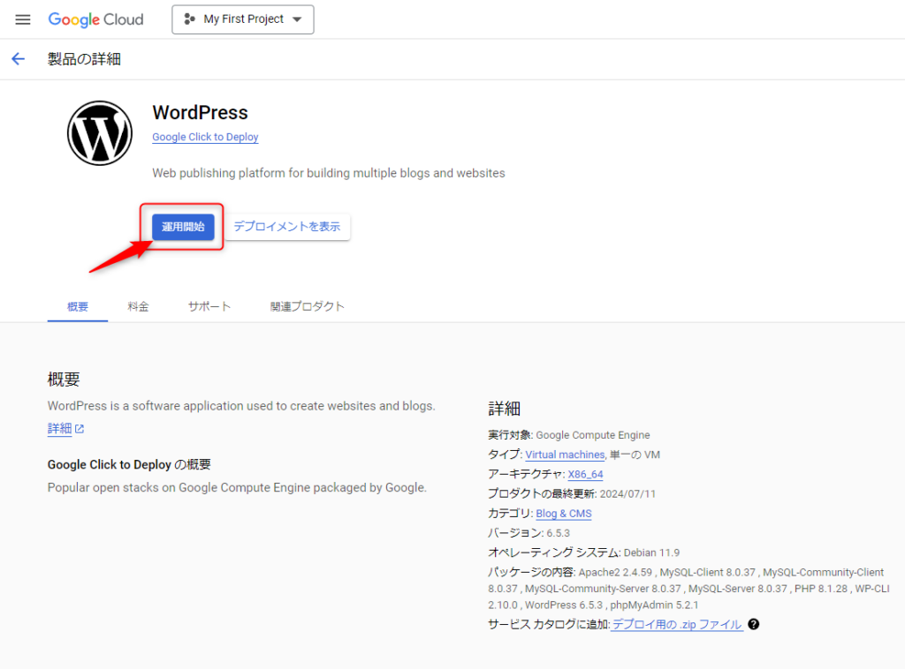This screenshot has height=669, width=905.
Task: Click the back arrow icon
Action: point(19,59)
